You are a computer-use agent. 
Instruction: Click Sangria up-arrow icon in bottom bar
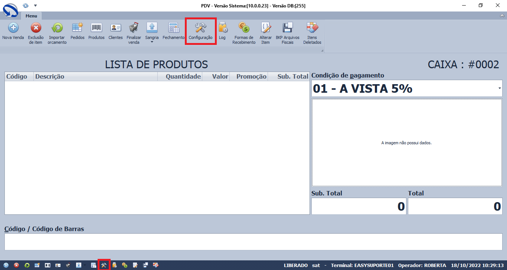tap(79, 265)
